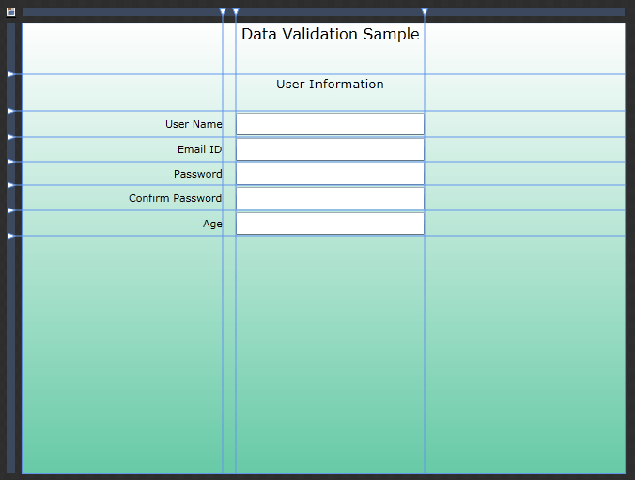Select the 'User Information' heading text

[330, 85]
